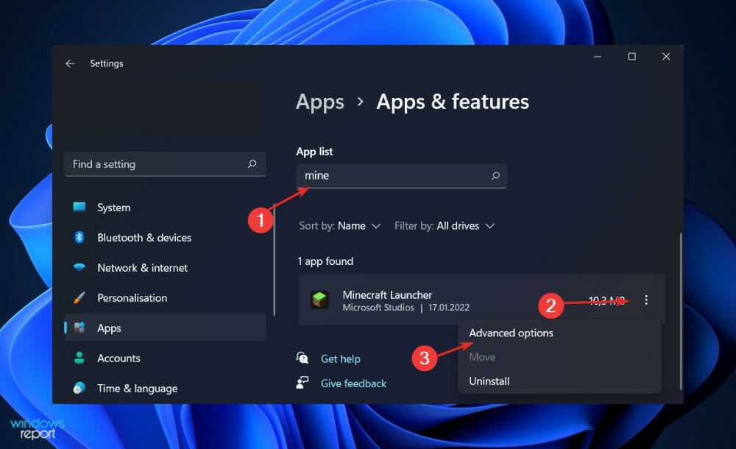This screenshot has width=736, height=449.
Task: Open Time & language settings
Action: pos(165,388)
